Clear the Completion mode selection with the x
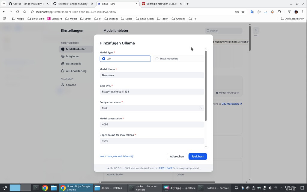The height and width of the screenshot is (192, 307). (201, 108)
